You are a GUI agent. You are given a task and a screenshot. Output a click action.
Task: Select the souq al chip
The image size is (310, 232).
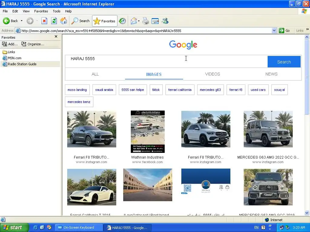point(279,90)
